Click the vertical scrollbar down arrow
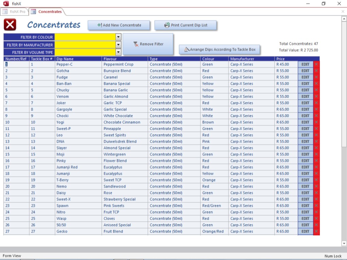Image resolution: width=347 pixels, height=260 pixels. point(344,243)
